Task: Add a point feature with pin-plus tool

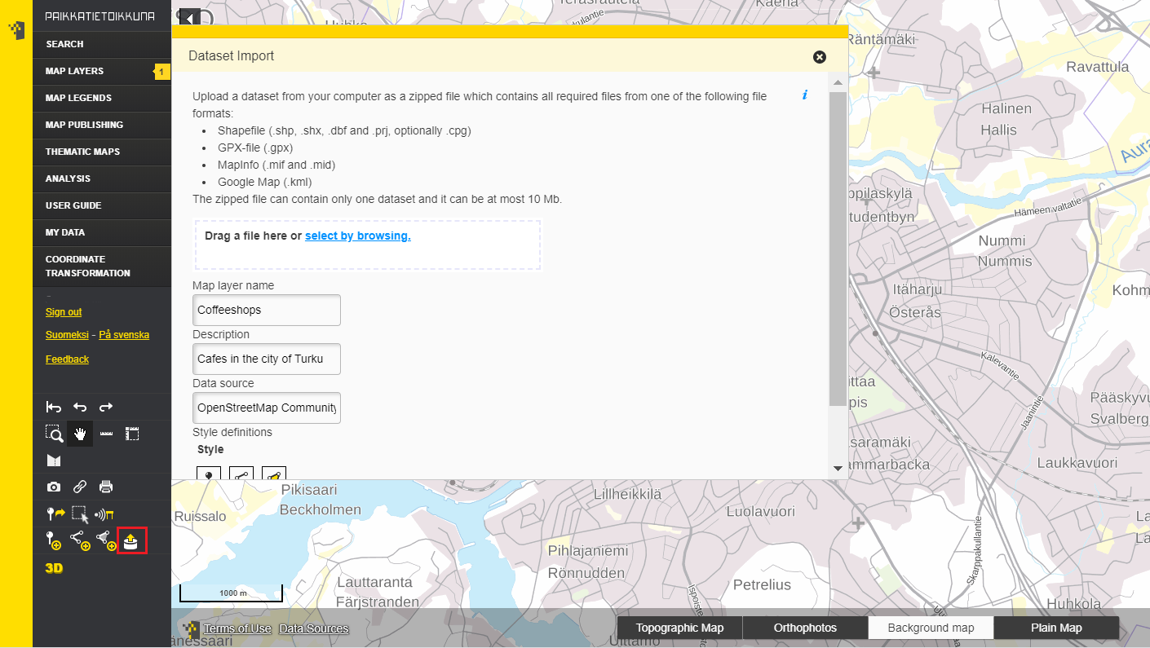Action: tap(54, 540)
